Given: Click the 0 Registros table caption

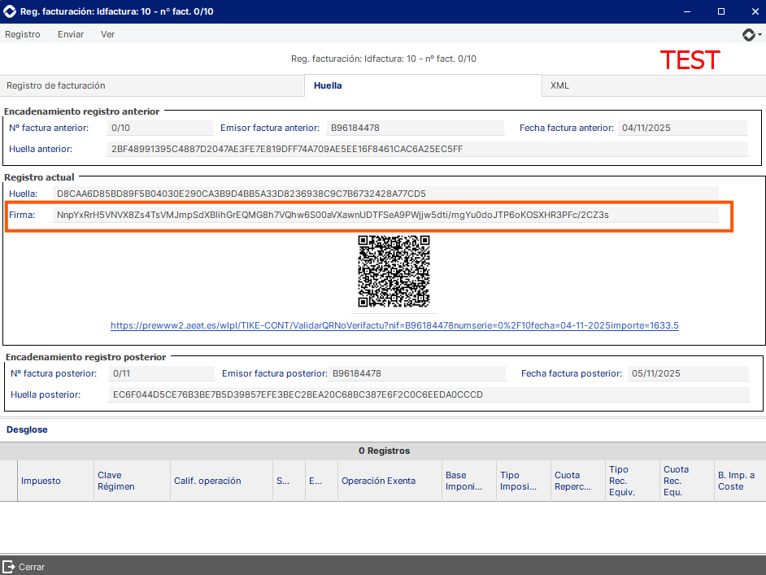Looking at the screenshot, I should point(384,451).
